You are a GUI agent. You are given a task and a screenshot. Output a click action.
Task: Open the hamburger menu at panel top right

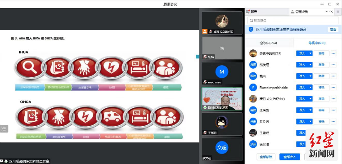338,12
